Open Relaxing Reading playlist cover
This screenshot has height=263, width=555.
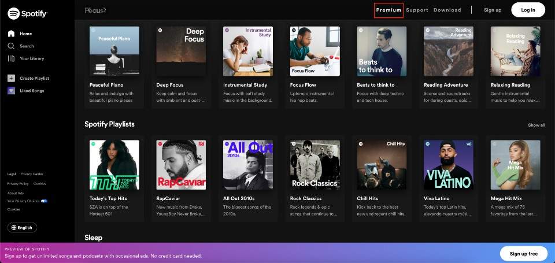tap(516, 51)
